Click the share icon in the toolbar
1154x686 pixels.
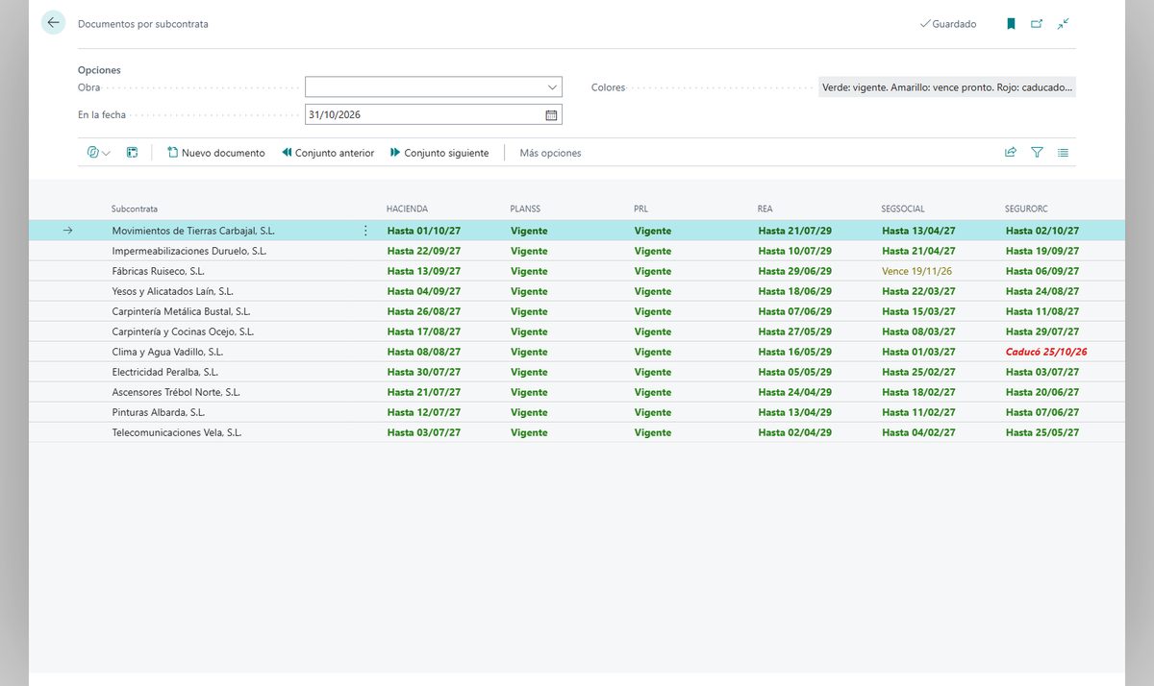pos(1011,153)
